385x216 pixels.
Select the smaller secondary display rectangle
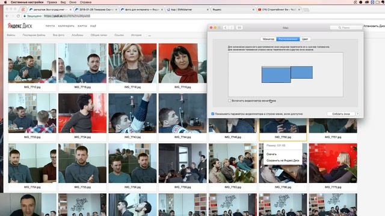click(x=302, y=72)
